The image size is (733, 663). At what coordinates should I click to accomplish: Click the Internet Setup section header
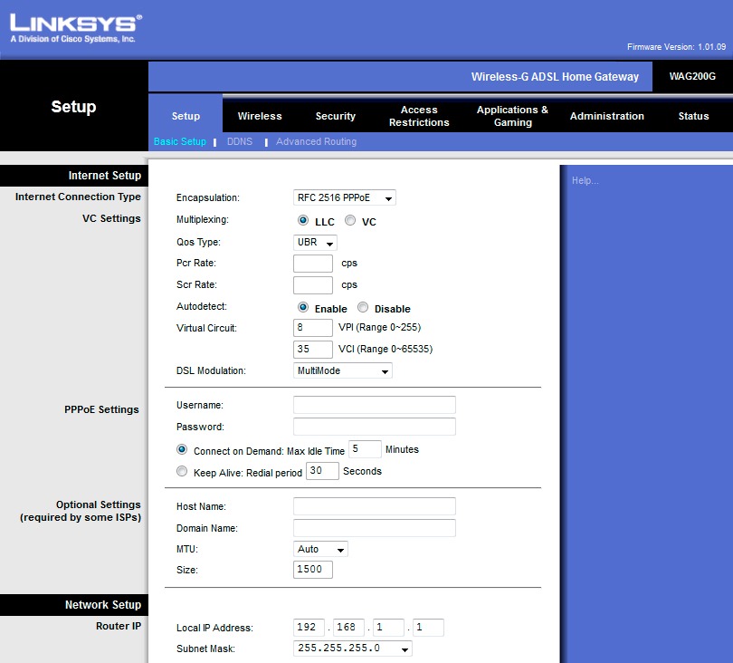[105, 176]
